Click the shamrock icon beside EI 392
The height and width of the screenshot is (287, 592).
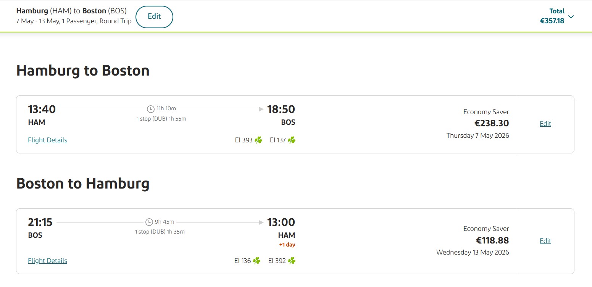coord(292,261)
